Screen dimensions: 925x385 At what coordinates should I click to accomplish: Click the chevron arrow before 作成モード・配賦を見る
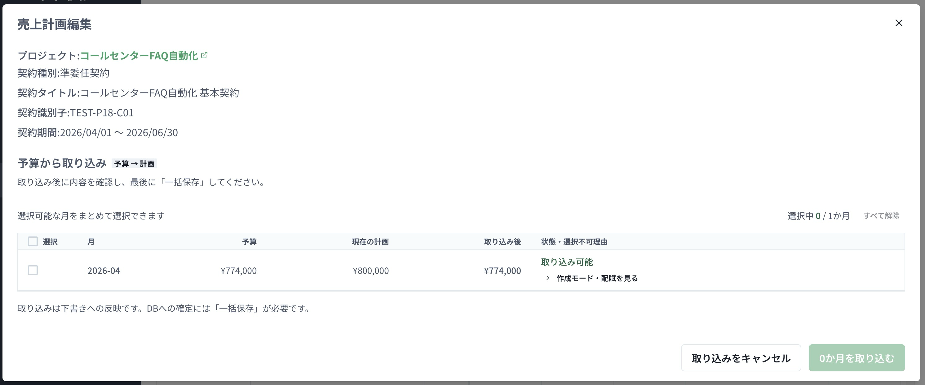(547, 278)
